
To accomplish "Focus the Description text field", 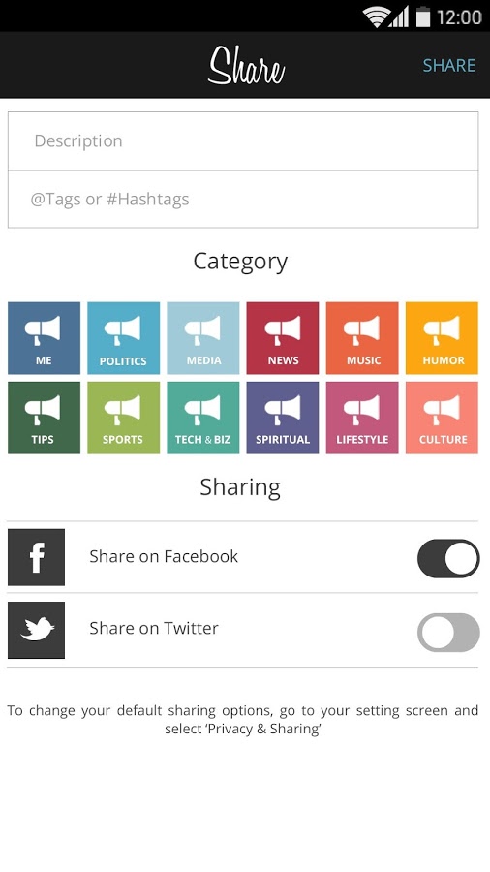I will [243, 141].
